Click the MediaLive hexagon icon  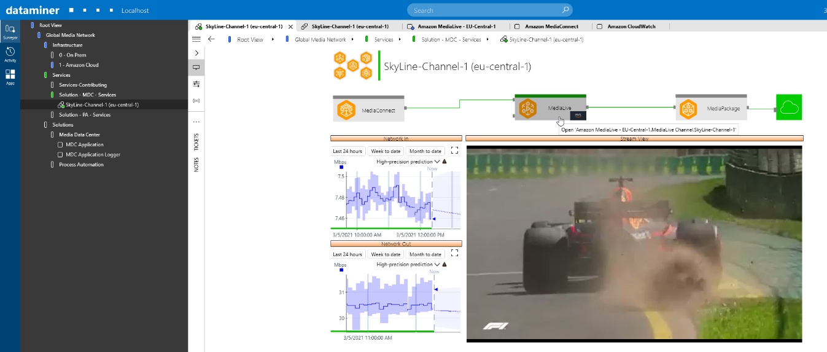528,109
